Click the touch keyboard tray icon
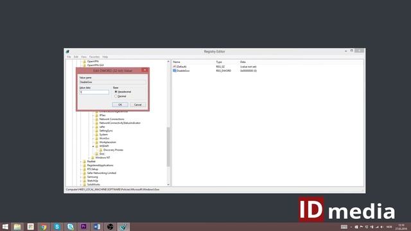The image size is (411, 231). [344, 227]
